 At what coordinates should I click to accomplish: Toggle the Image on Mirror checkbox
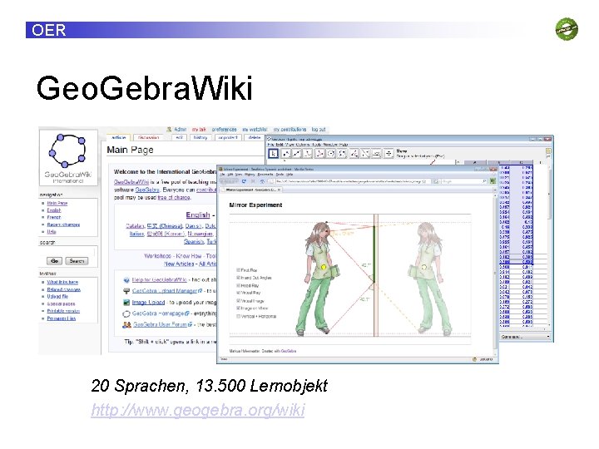click(239, 308)
